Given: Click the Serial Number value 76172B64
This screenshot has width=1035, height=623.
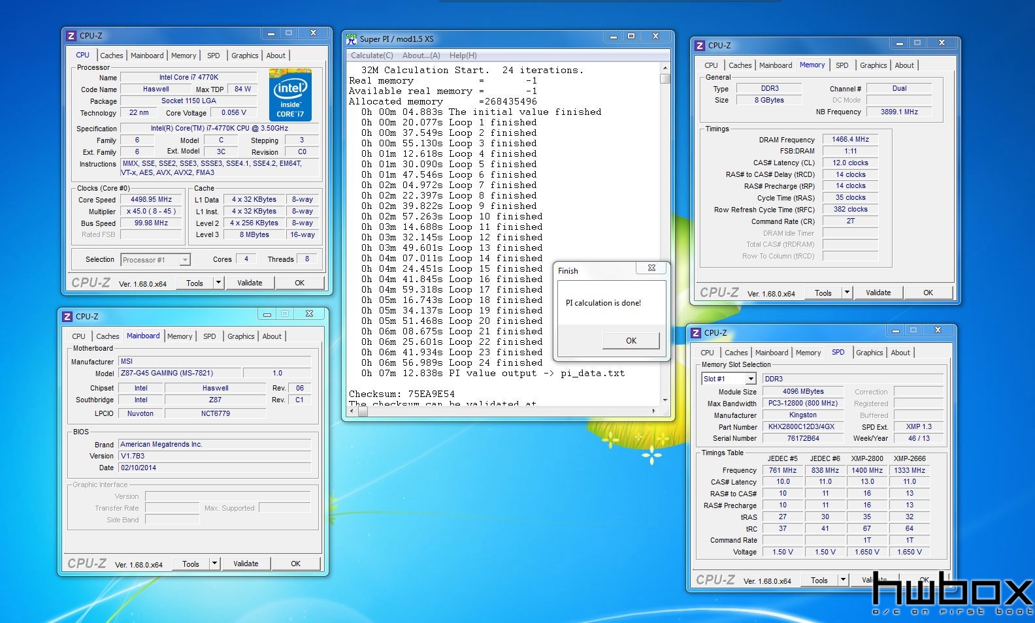Looking at the screenshot, I should pos(803,438).
